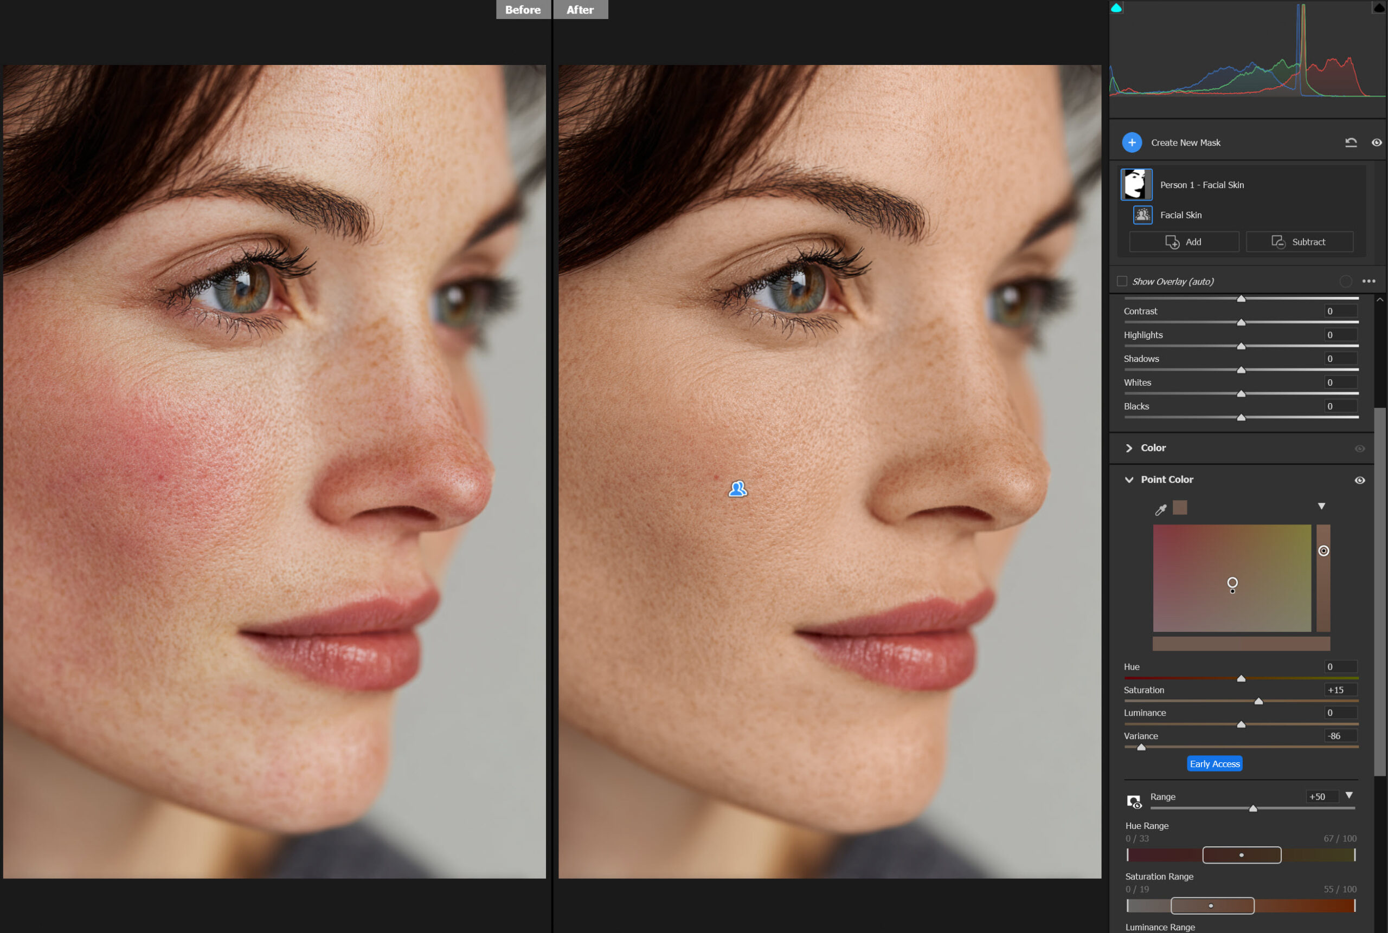Click the right panel vertical scrollbar thumb
Viewport: 1388px width, 933px height.
click(1380, 592)
